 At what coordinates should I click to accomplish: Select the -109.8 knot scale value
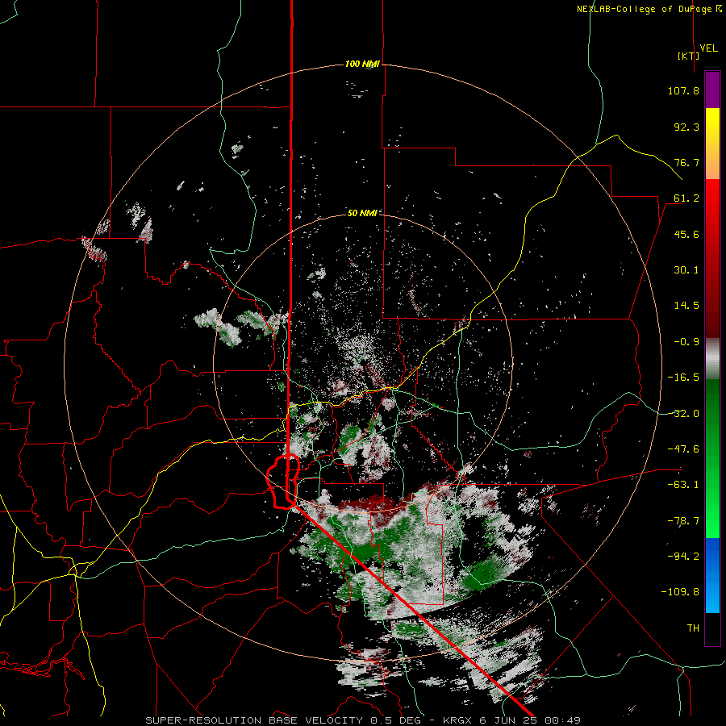click(x=680, y=592)
